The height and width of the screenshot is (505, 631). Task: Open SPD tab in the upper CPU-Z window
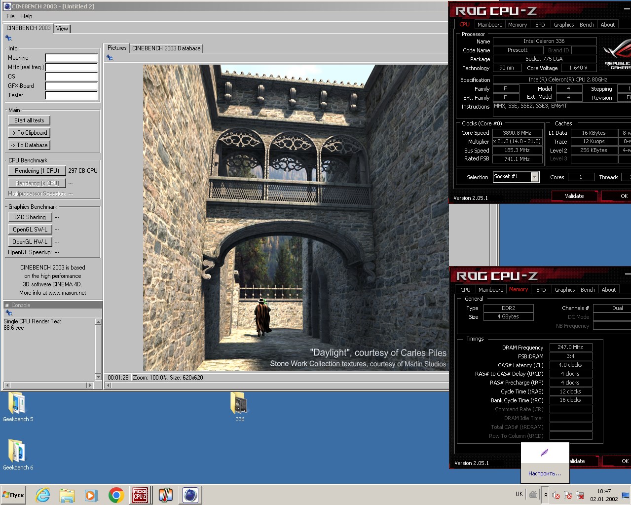[x=540, y=25]
